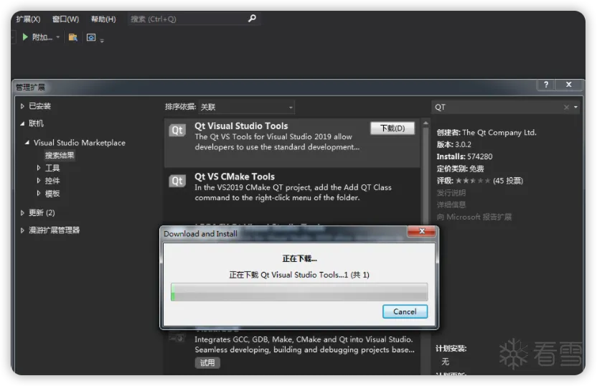Expand the 已安装 tree node
This screenshot has width=597, height=386.
point(22,106)
